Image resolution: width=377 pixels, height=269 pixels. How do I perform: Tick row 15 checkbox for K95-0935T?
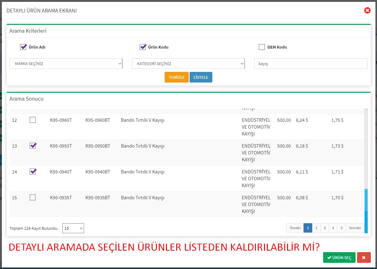coord(33,197)
